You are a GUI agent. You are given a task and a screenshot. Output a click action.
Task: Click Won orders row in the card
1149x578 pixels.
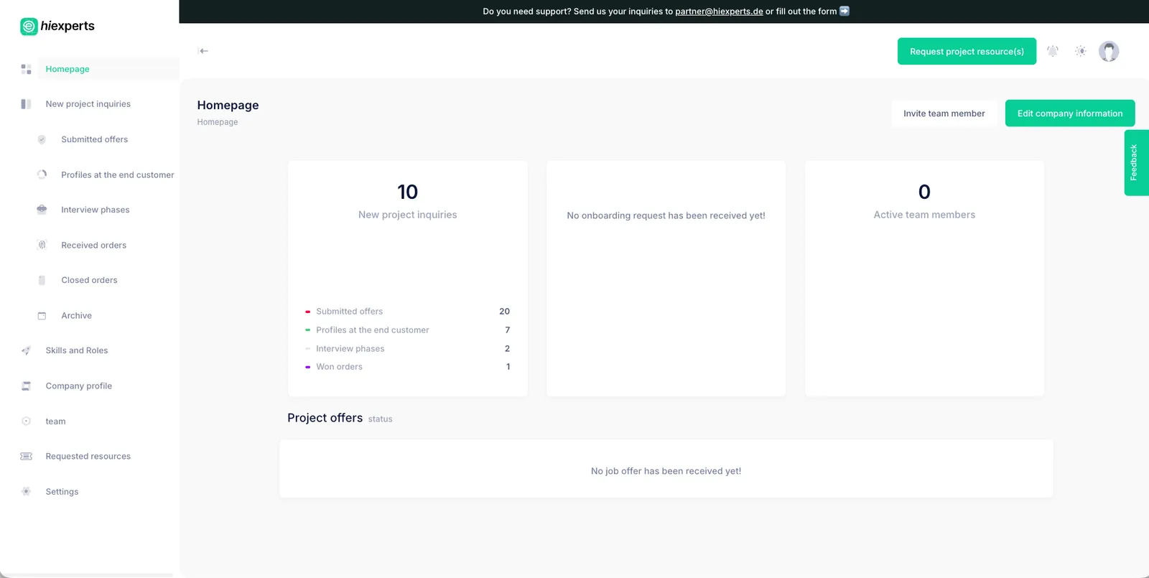click(x=408, y=366)
